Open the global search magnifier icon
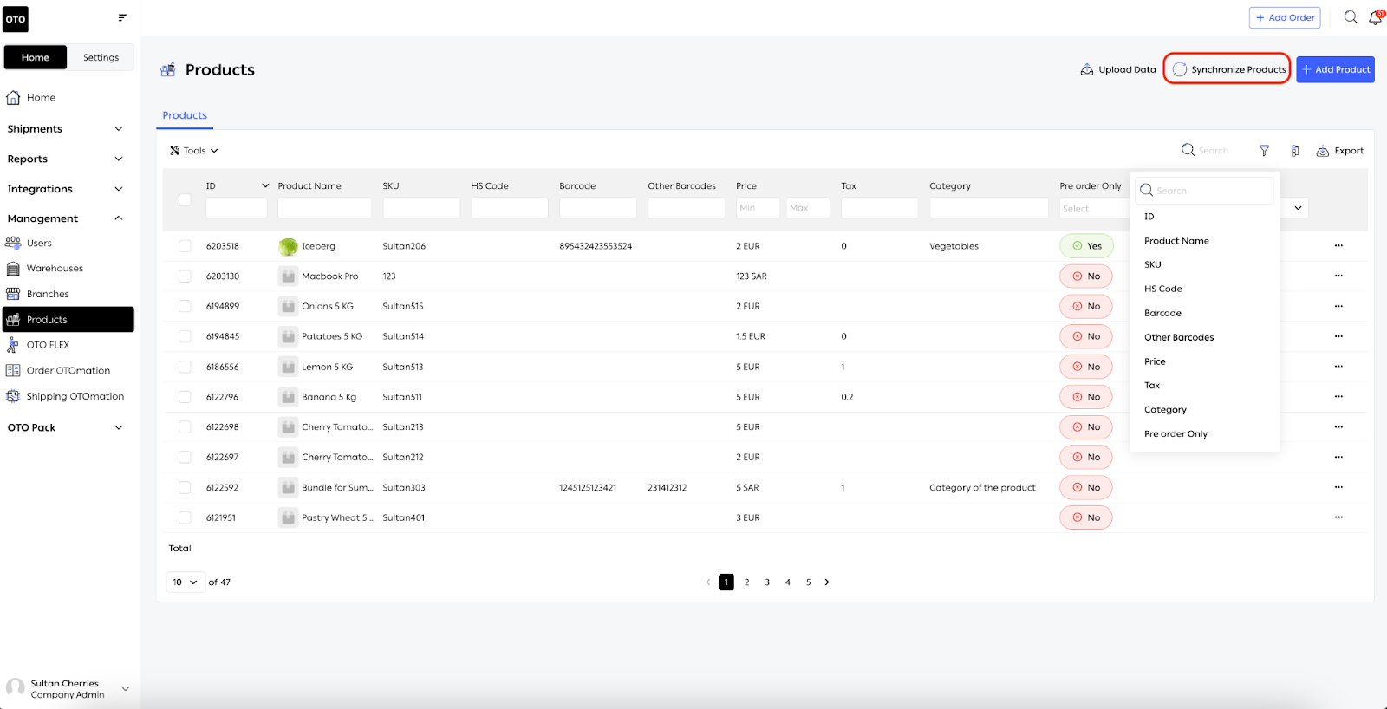Image resolution: width=1387 pixels, height=709 pixels. tap(1351, 17)
